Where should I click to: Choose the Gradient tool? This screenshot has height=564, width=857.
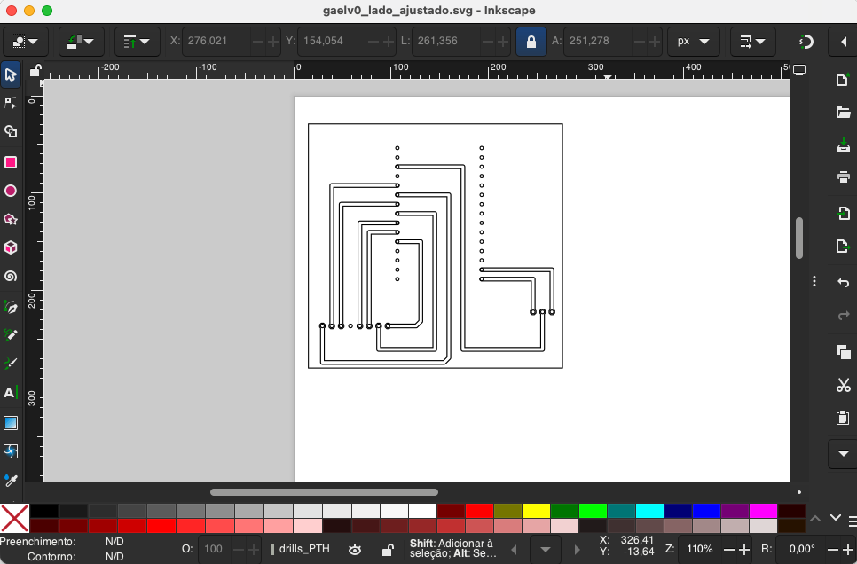click(11, 423)
